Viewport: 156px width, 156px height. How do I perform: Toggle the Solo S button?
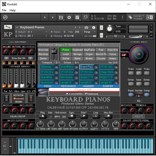pyautogui.click(x=101, y=28)
